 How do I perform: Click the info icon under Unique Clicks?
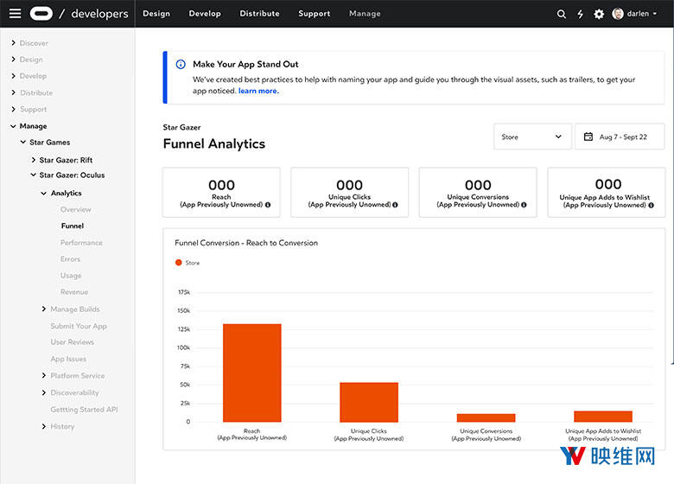click(396, 205)
